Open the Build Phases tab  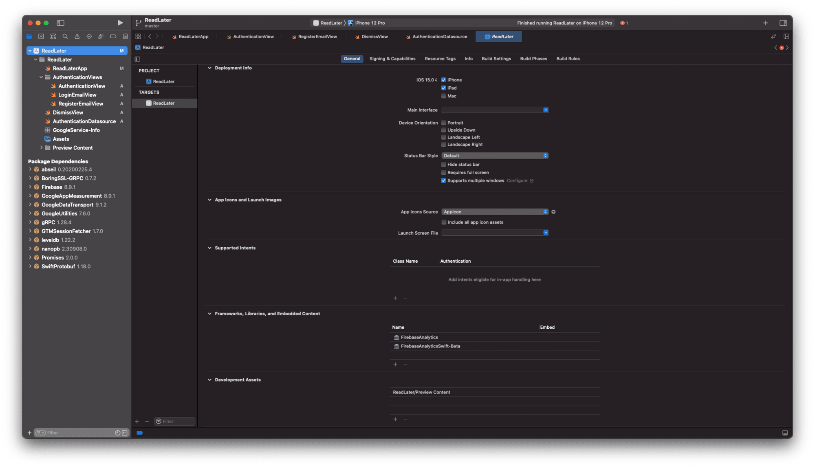click(x=533, y=59)
